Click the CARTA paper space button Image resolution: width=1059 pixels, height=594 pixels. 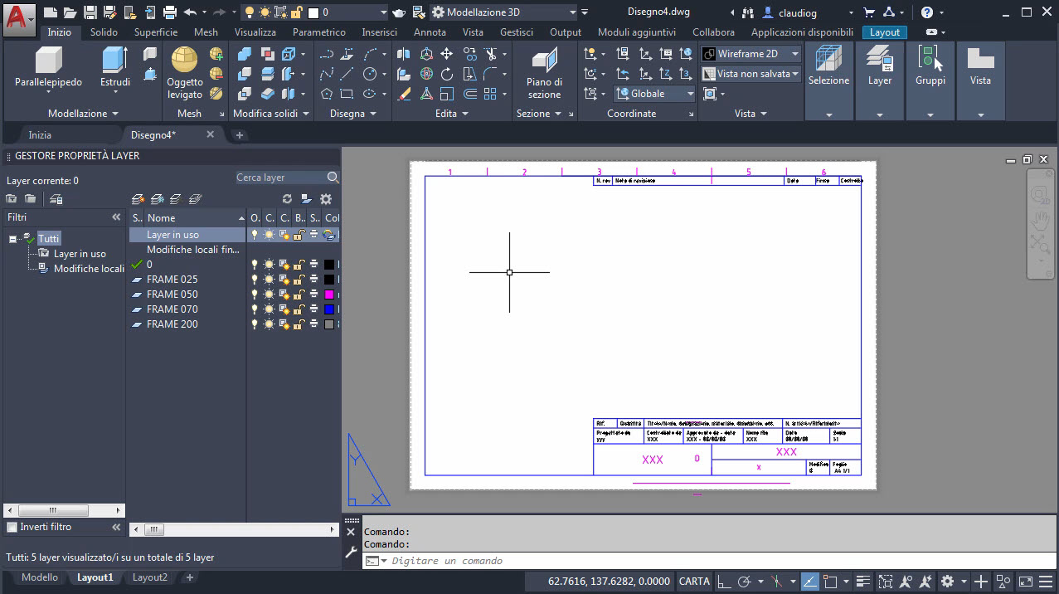click(x=693, y=582)
